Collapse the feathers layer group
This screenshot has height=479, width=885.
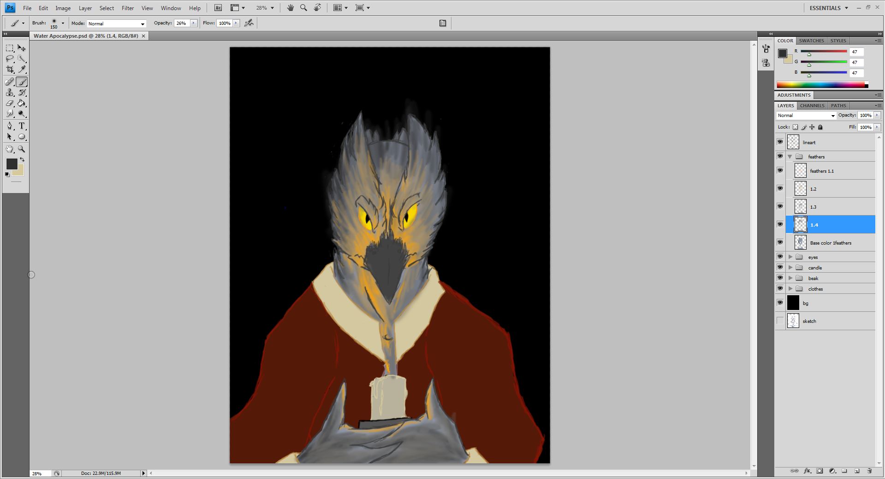(790, 157)
